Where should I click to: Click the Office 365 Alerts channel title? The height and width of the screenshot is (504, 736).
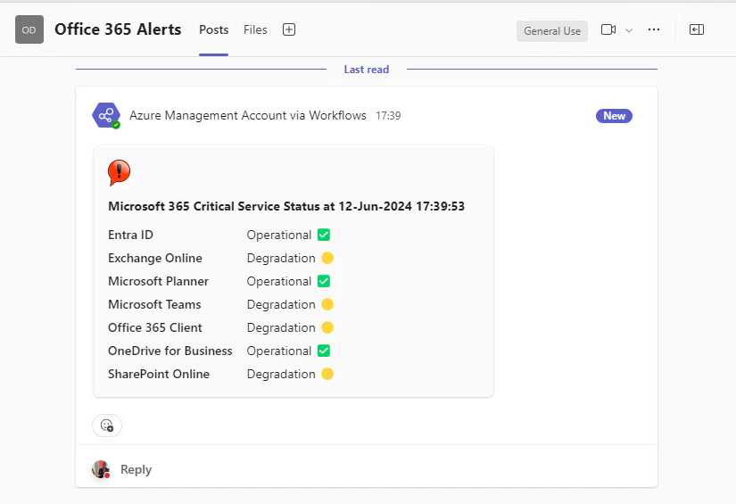pos(118,29)
